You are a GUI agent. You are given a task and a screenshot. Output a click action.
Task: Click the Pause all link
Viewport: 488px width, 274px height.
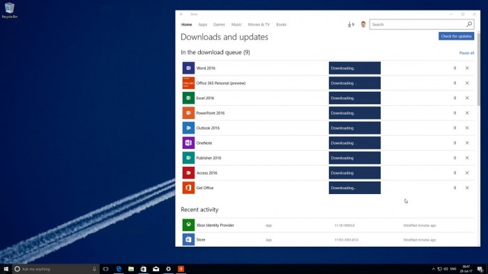click(x=466, y=53)
